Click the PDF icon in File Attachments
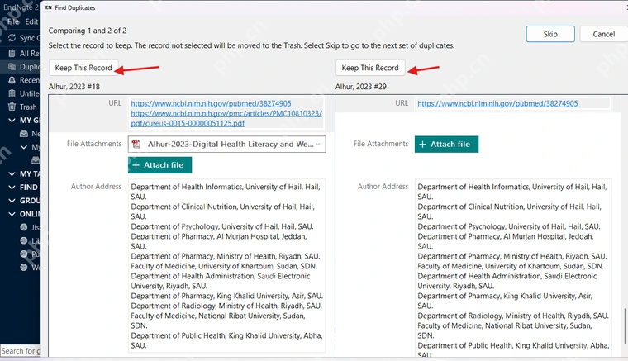 pos(136,145)
